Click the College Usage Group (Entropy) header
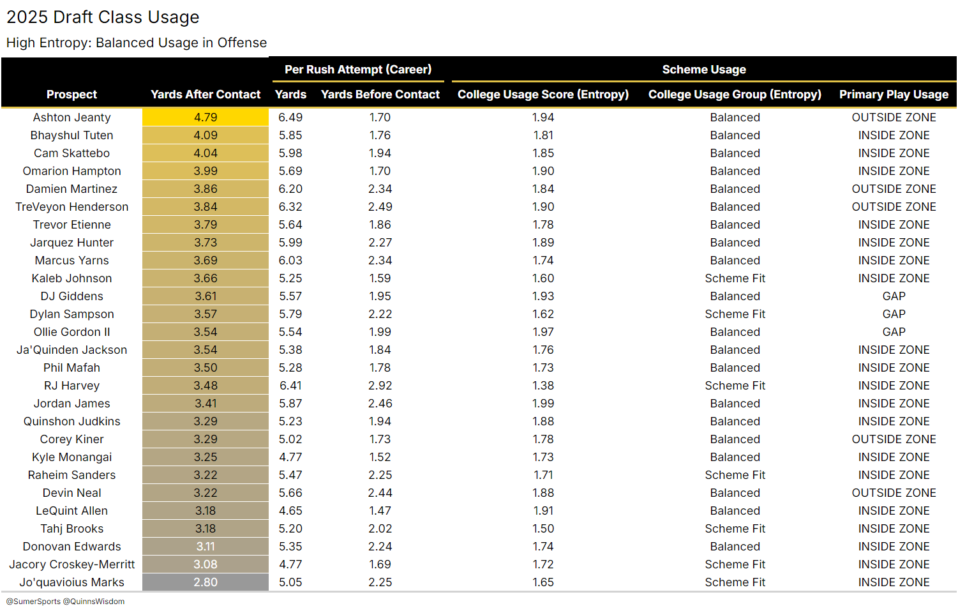This screenshot has width=958, height=606. click(735, 95)
